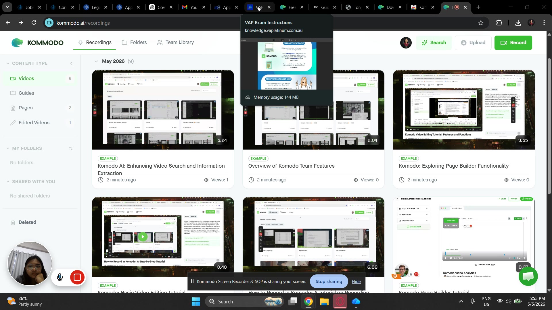Open the taskbar clock and calendar
The width and height of the screenshot is (552, 310).
[536, 302]
